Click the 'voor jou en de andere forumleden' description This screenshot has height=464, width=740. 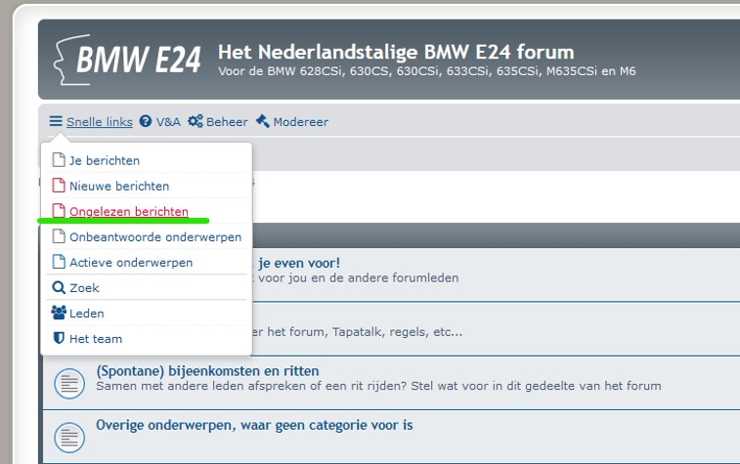pos(358,277)
